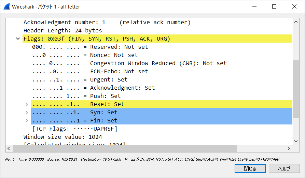Screen dimensions: 305x178
Task: Select the Congestion Window Reduced (CWR) row
Action: click(x=129, y=63)
